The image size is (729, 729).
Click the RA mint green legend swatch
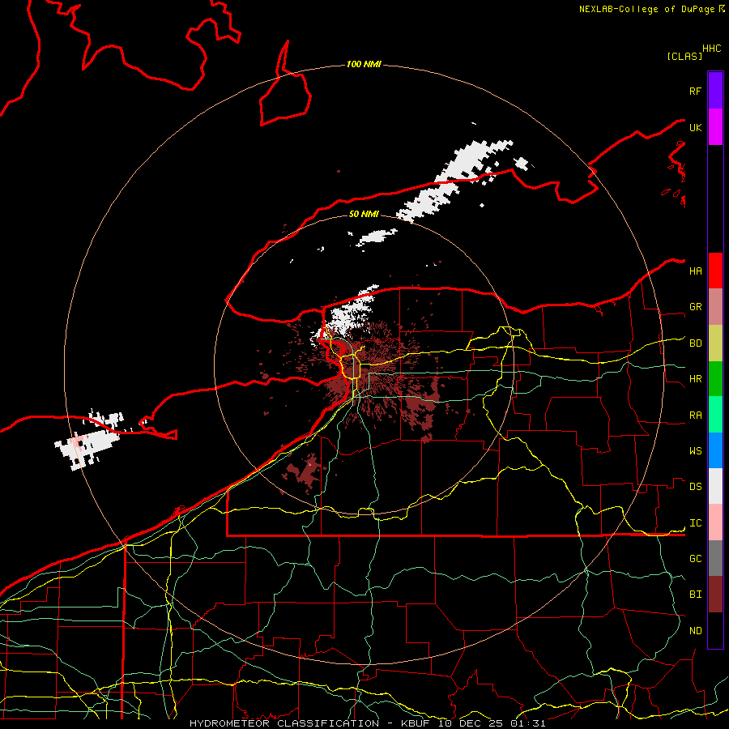pos(715,415)
